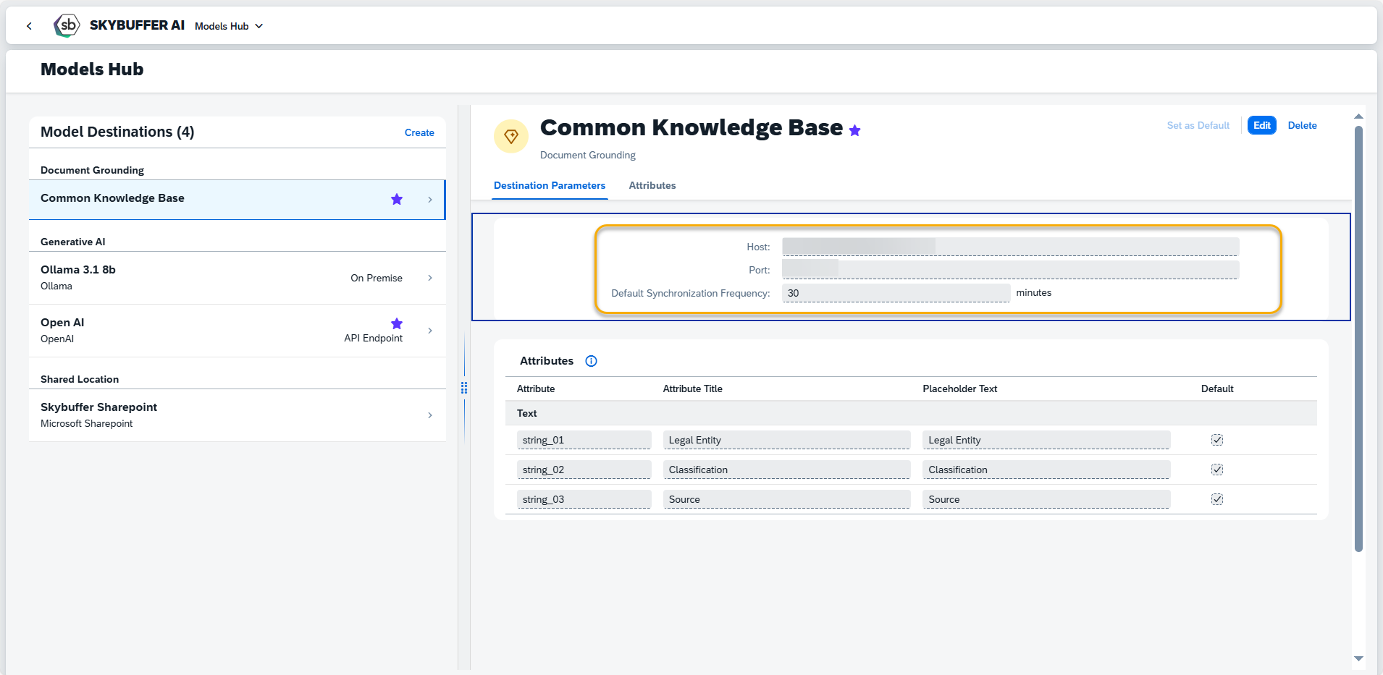The height and width of the screenshot is (675, 1383).
Task: Click the scrollbar down arrow
Action: [x=1358, y=658]
